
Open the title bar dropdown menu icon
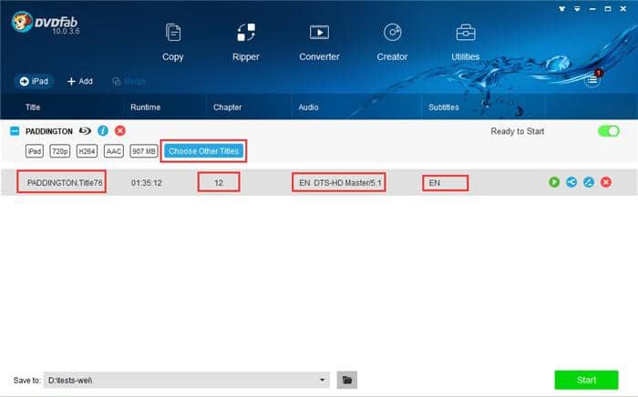(577, 8)
